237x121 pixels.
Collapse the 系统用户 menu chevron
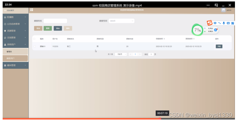point(25,44)
